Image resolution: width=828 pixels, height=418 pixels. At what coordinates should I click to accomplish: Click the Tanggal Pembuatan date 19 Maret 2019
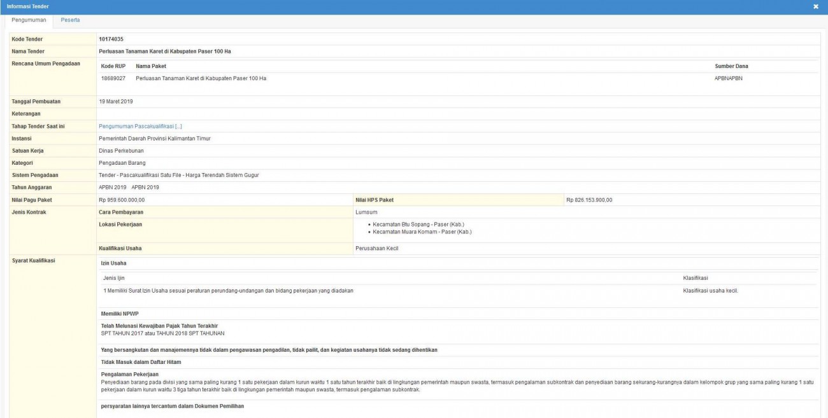(x=116, y=102)
